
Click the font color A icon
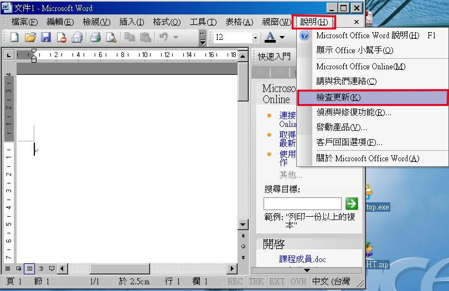tap(270, 37)
